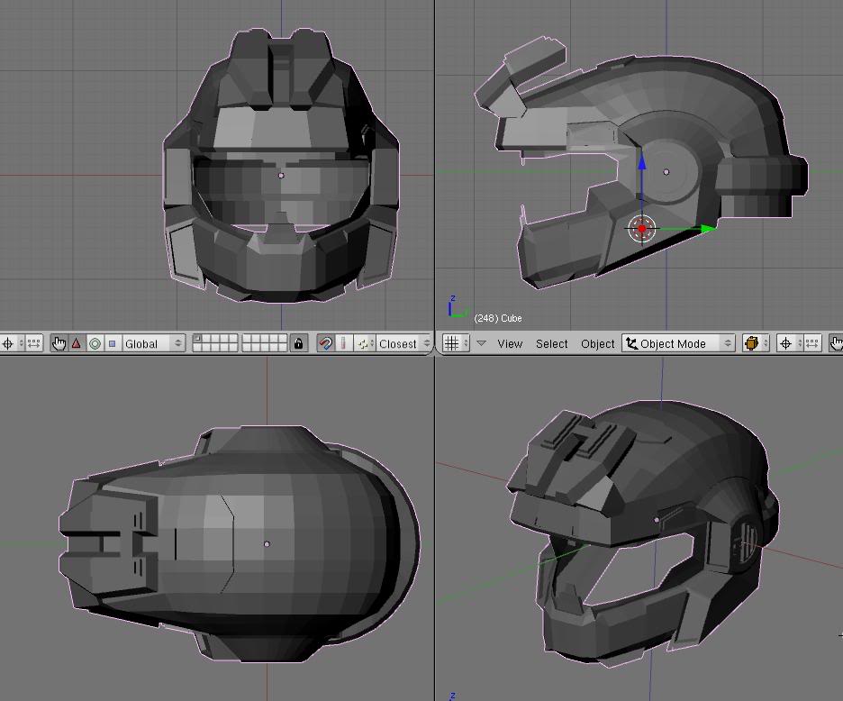Click the blue Z-axis manipulator arrow
The height and width of the screenshot is (701, 843).
click(642, 161)
